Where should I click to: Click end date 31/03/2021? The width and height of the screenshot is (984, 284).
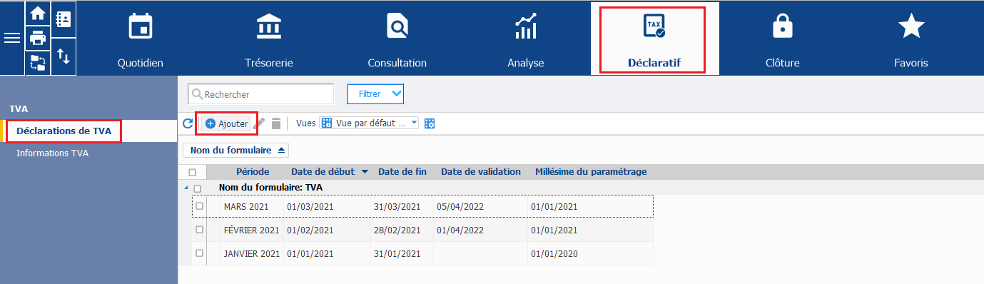(x=397, y=206)
